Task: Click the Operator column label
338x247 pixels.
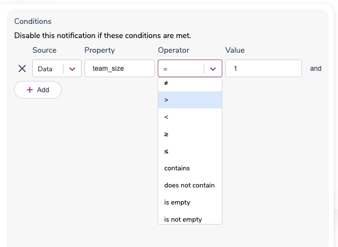Action: tap(173, 50)
